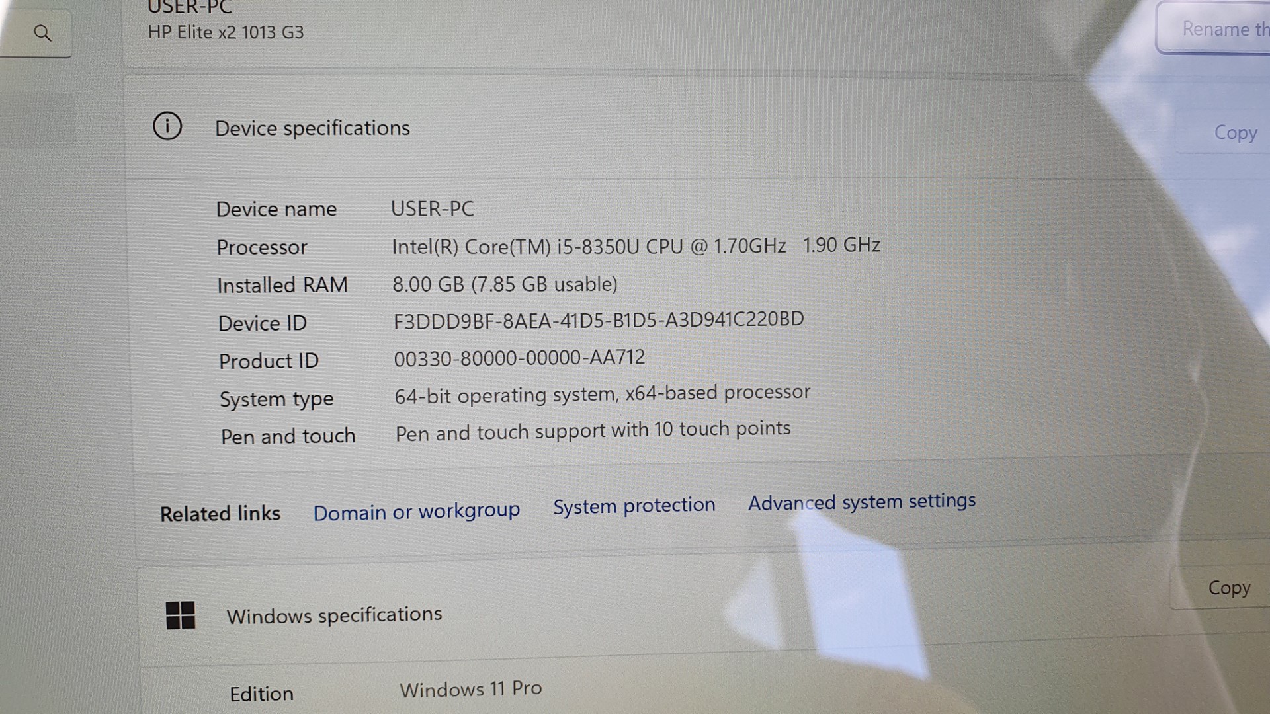1270x714 pixels.
Task: Click the Installed RAM label
Action: tap(282, 285)
